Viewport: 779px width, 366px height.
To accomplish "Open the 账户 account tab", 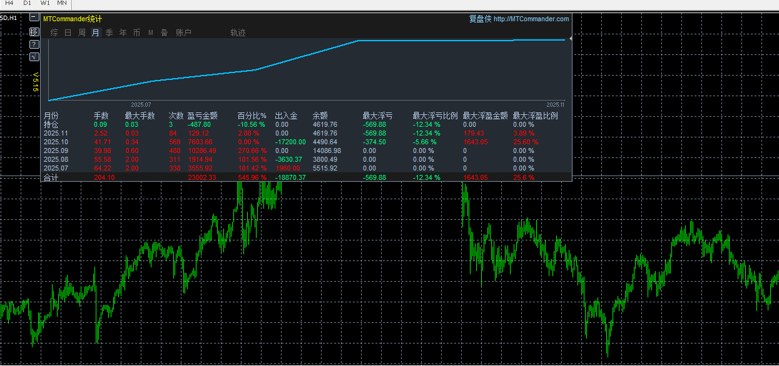I will tap(183, 32).
